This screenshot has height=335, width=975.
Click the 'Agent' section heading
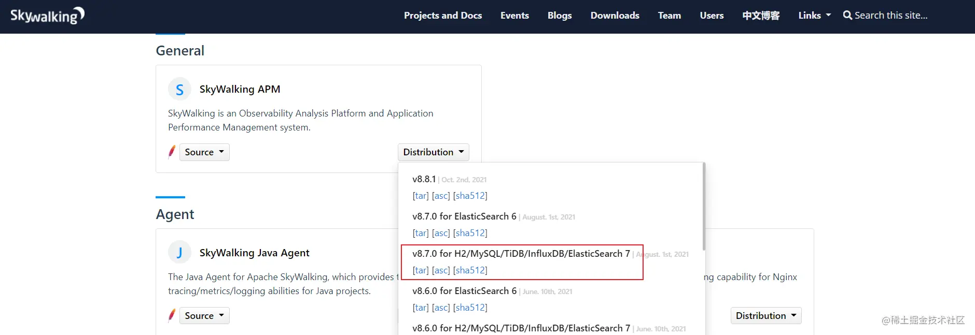(x=175, y=214)
